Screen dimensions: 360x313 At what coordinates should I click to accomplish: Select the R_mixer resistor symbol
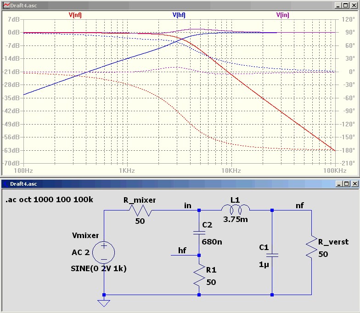[140, 211]
